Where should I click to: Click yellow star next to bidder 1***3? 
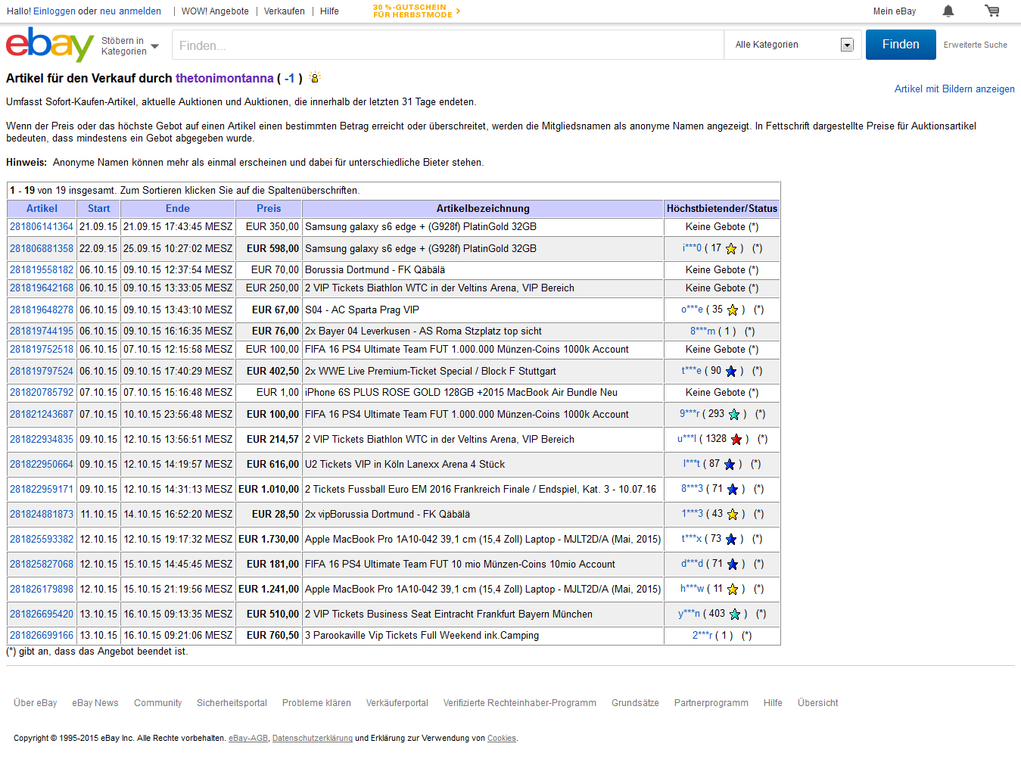733,515
